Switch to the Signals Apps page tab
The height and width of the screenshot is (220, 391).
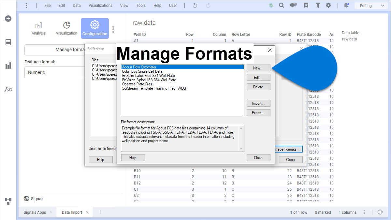(x=35, y=213)
